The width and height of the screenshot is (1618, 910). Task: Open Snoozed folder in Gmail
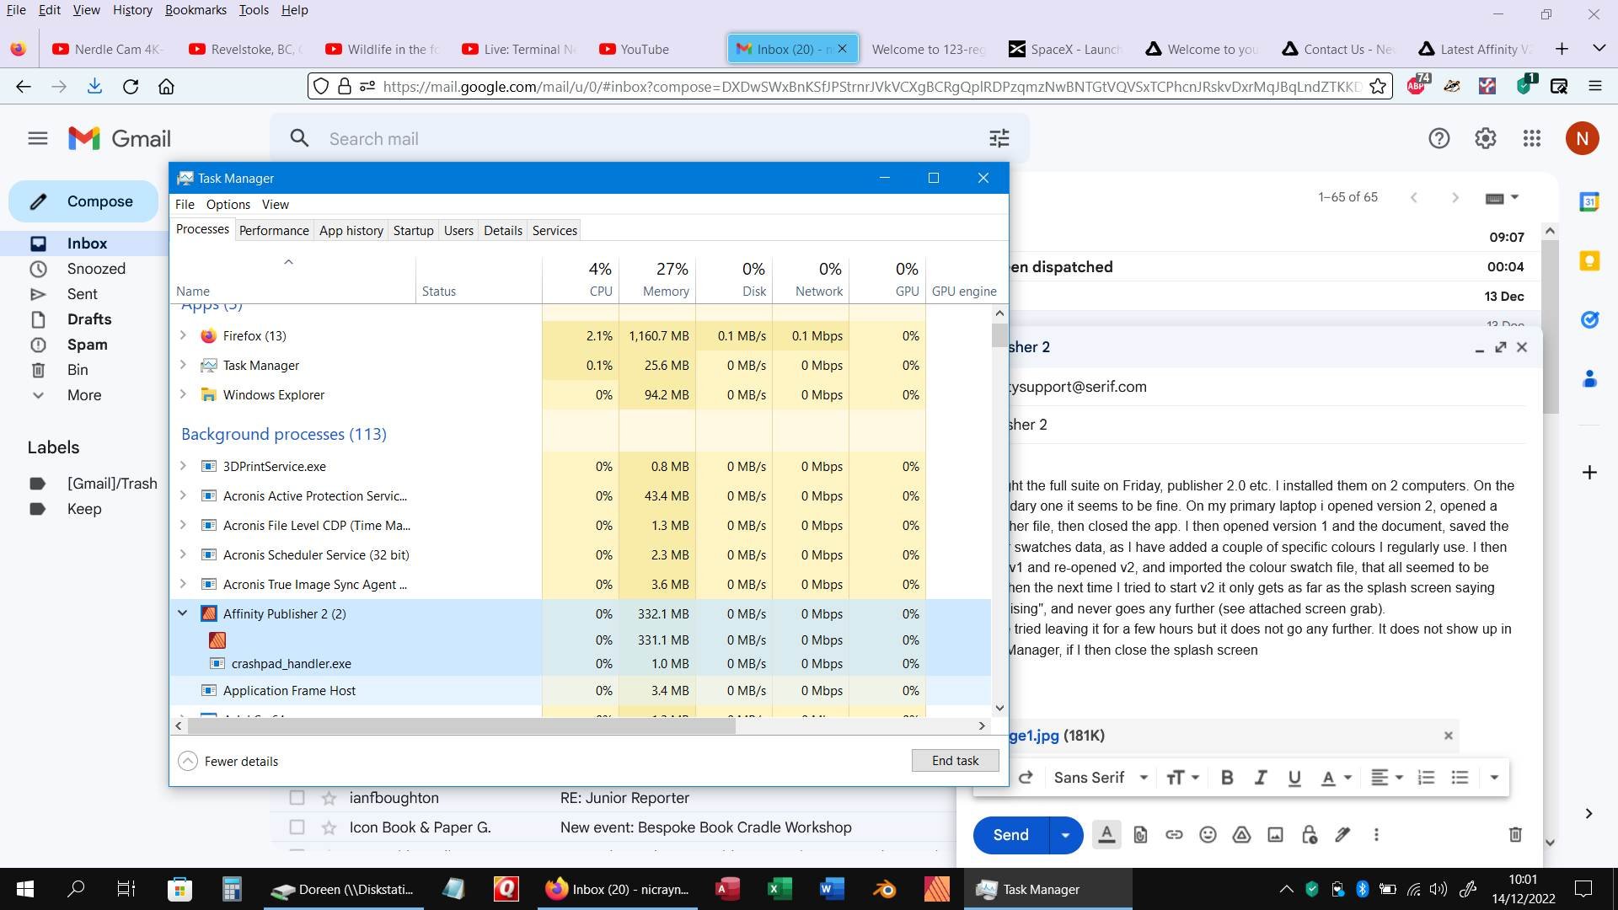point(96,268)
